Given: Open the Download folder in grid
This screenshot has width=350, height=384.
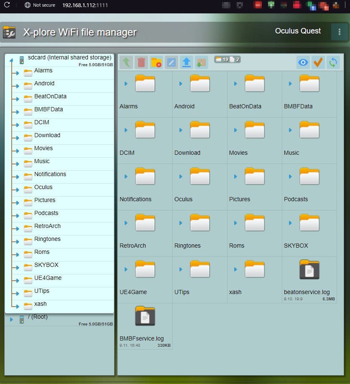Looking at the screenshot, I should pyautogui.click(x=200, y=130).
